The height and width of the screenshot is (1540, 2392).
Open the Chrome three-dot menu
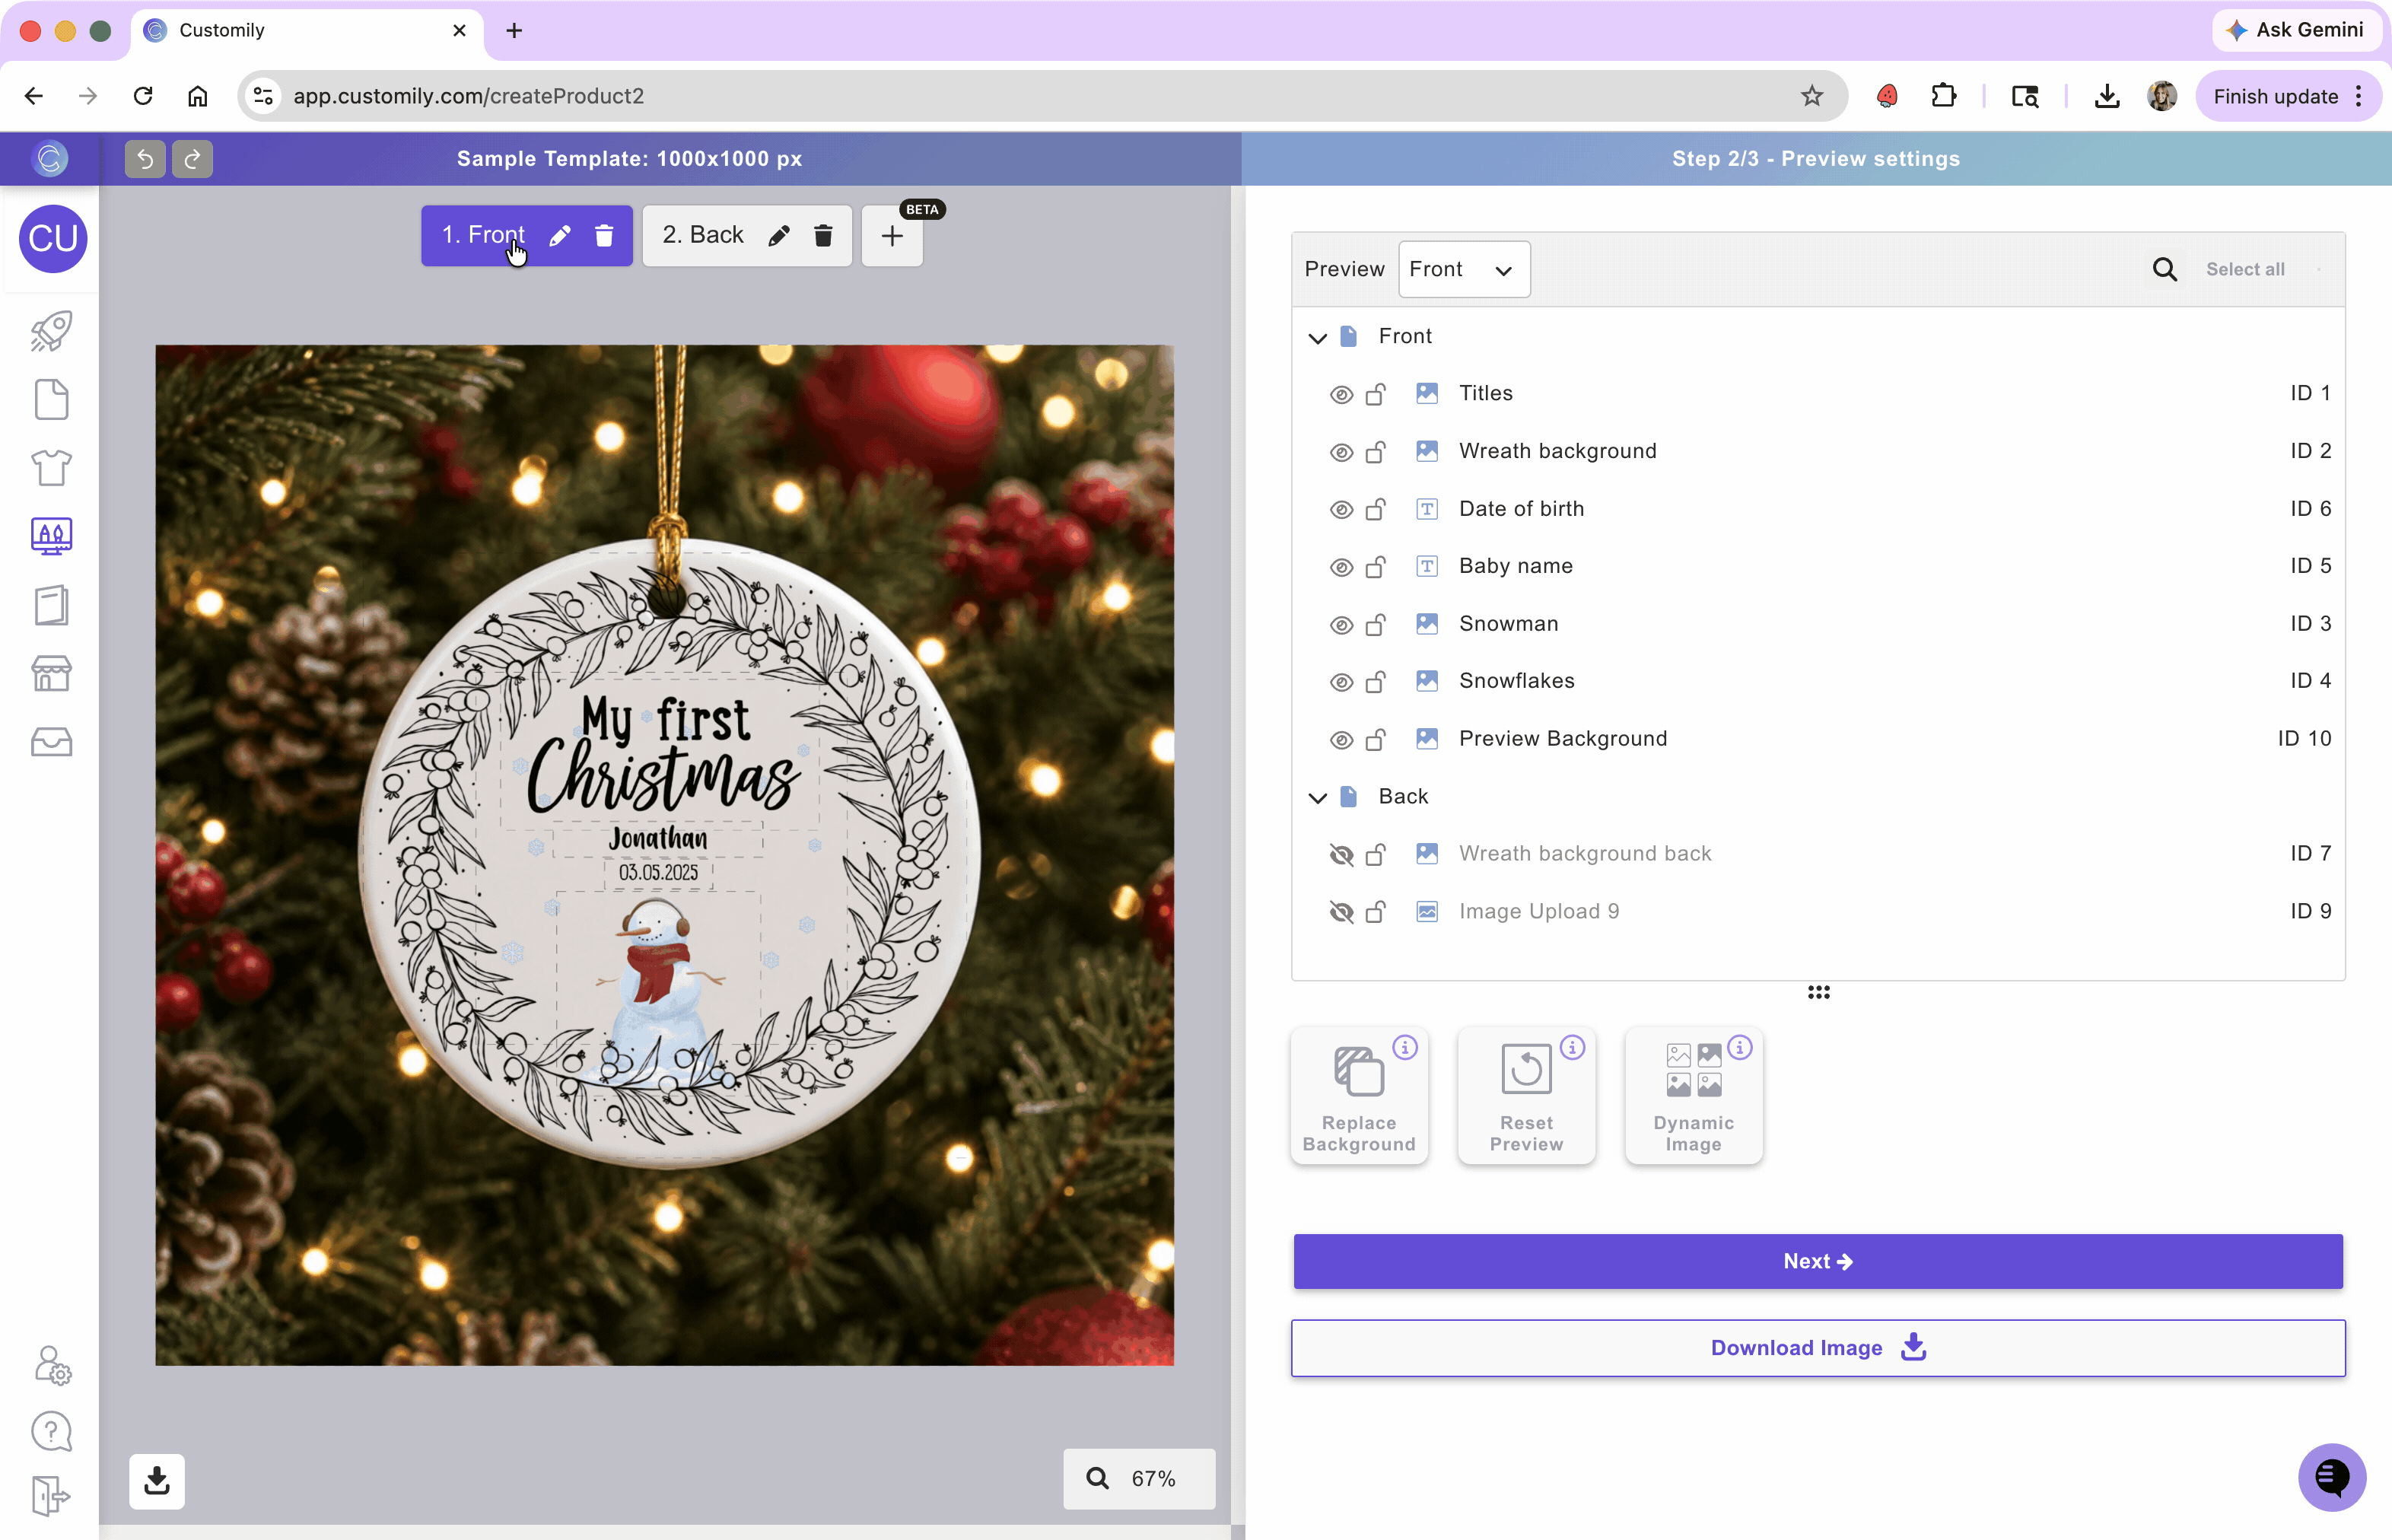point(2359,96)
